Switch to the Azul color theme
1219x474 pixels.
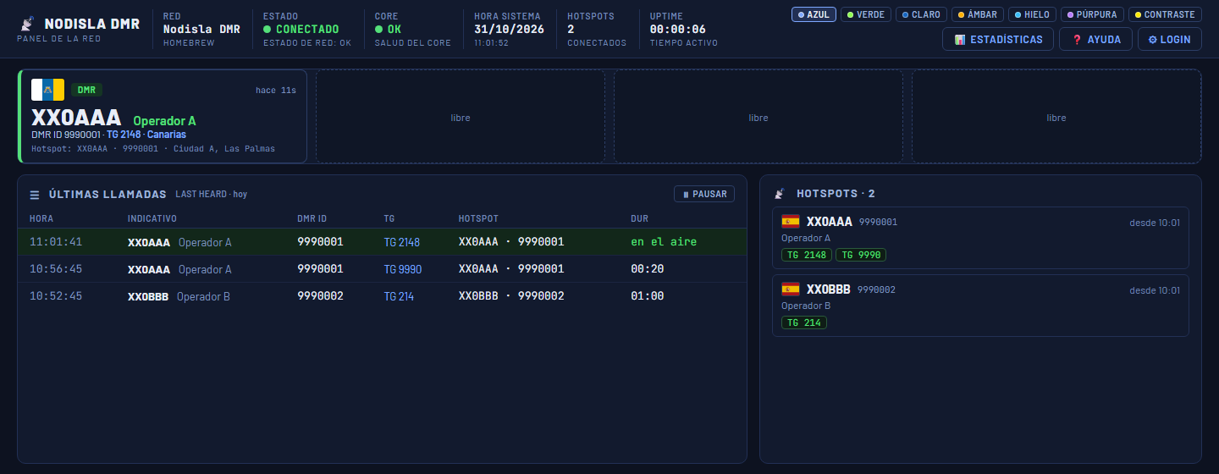click(x=814, y=14)
